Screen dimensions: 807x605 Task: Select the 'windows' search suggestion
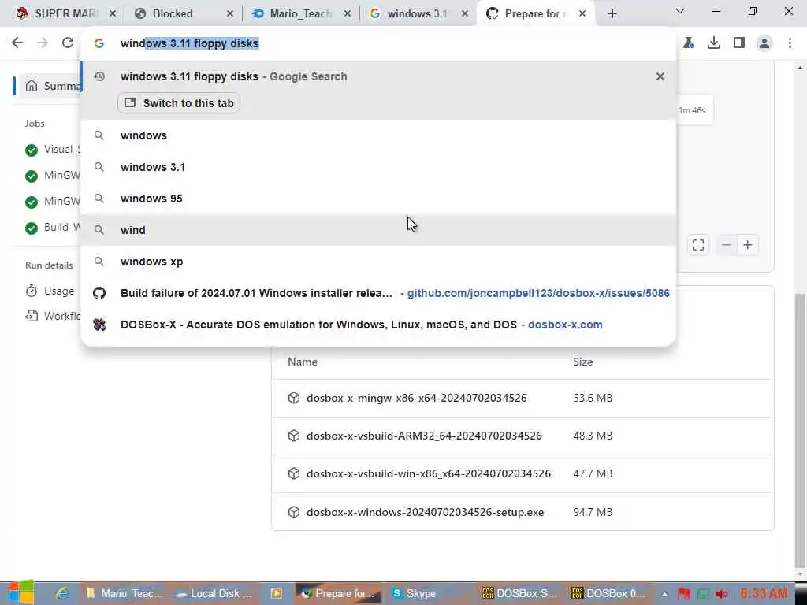pos(378,135)
